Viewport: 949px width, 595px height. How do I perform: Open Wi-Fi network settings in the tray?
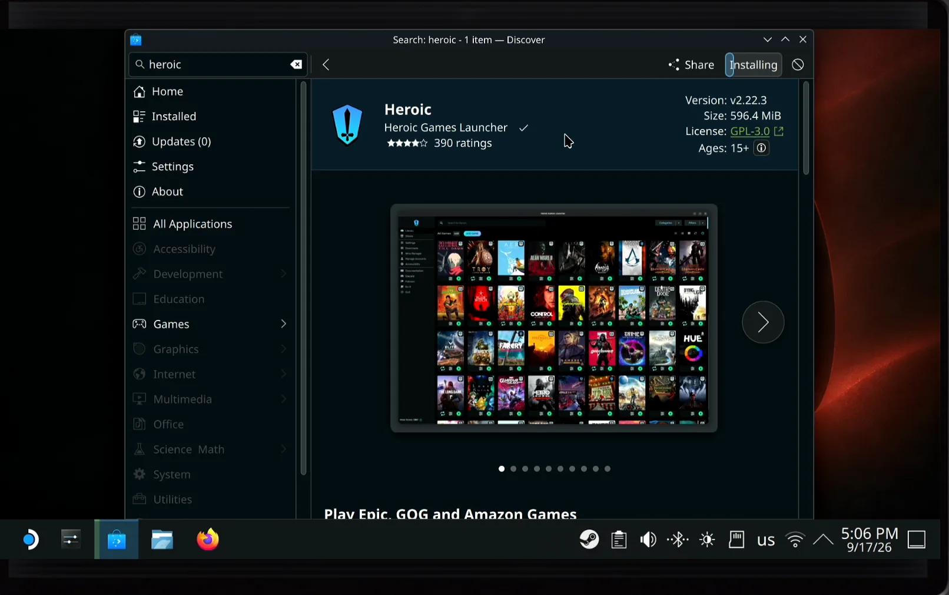(795, 540)
